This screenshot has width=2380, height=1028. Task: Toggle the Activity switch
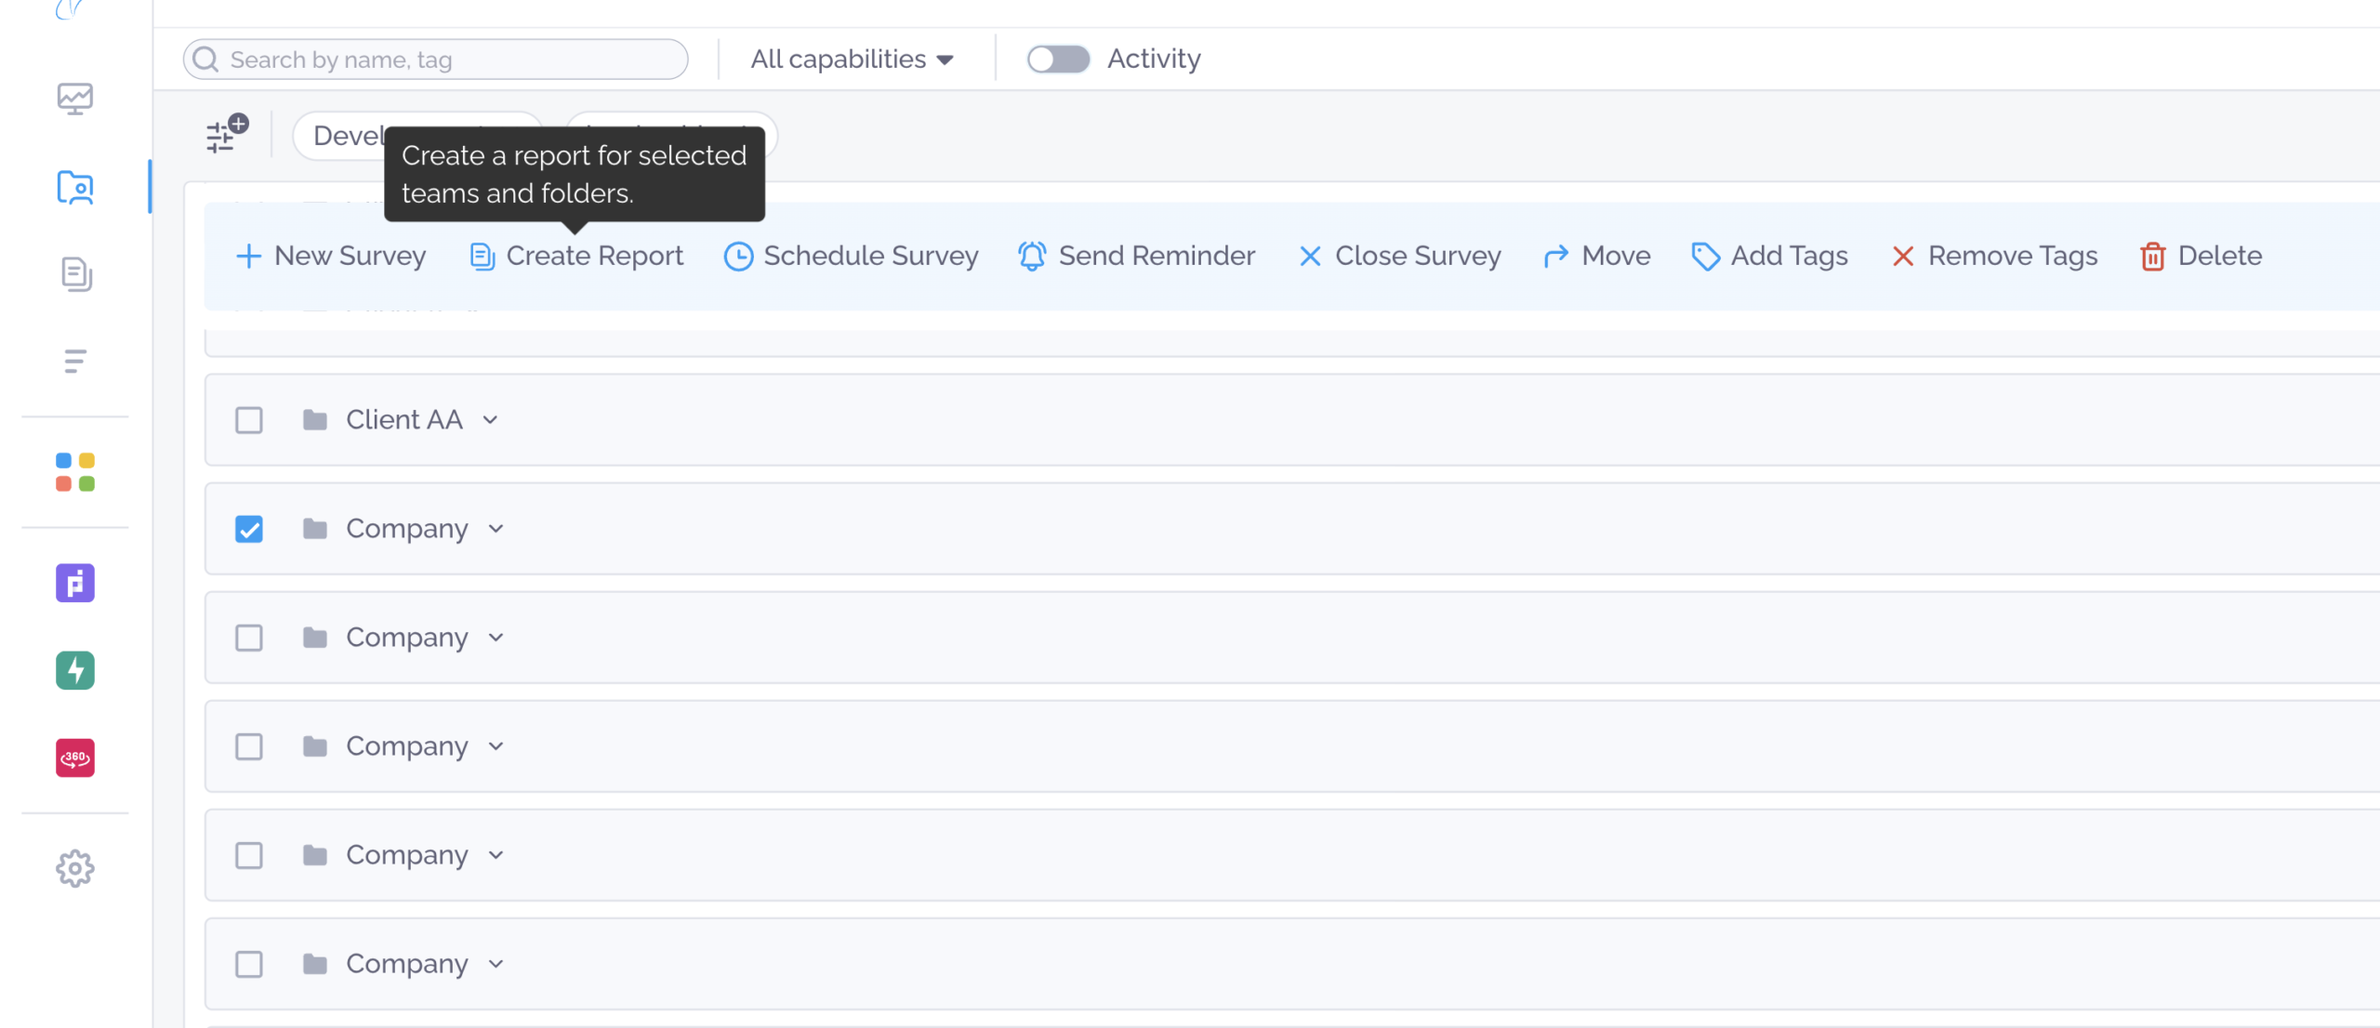1058,59
